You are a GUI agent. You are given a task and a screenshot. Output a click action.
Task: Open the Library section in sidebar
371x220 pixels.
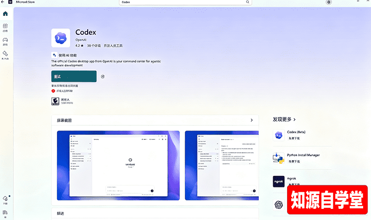[x=5, y=214]
